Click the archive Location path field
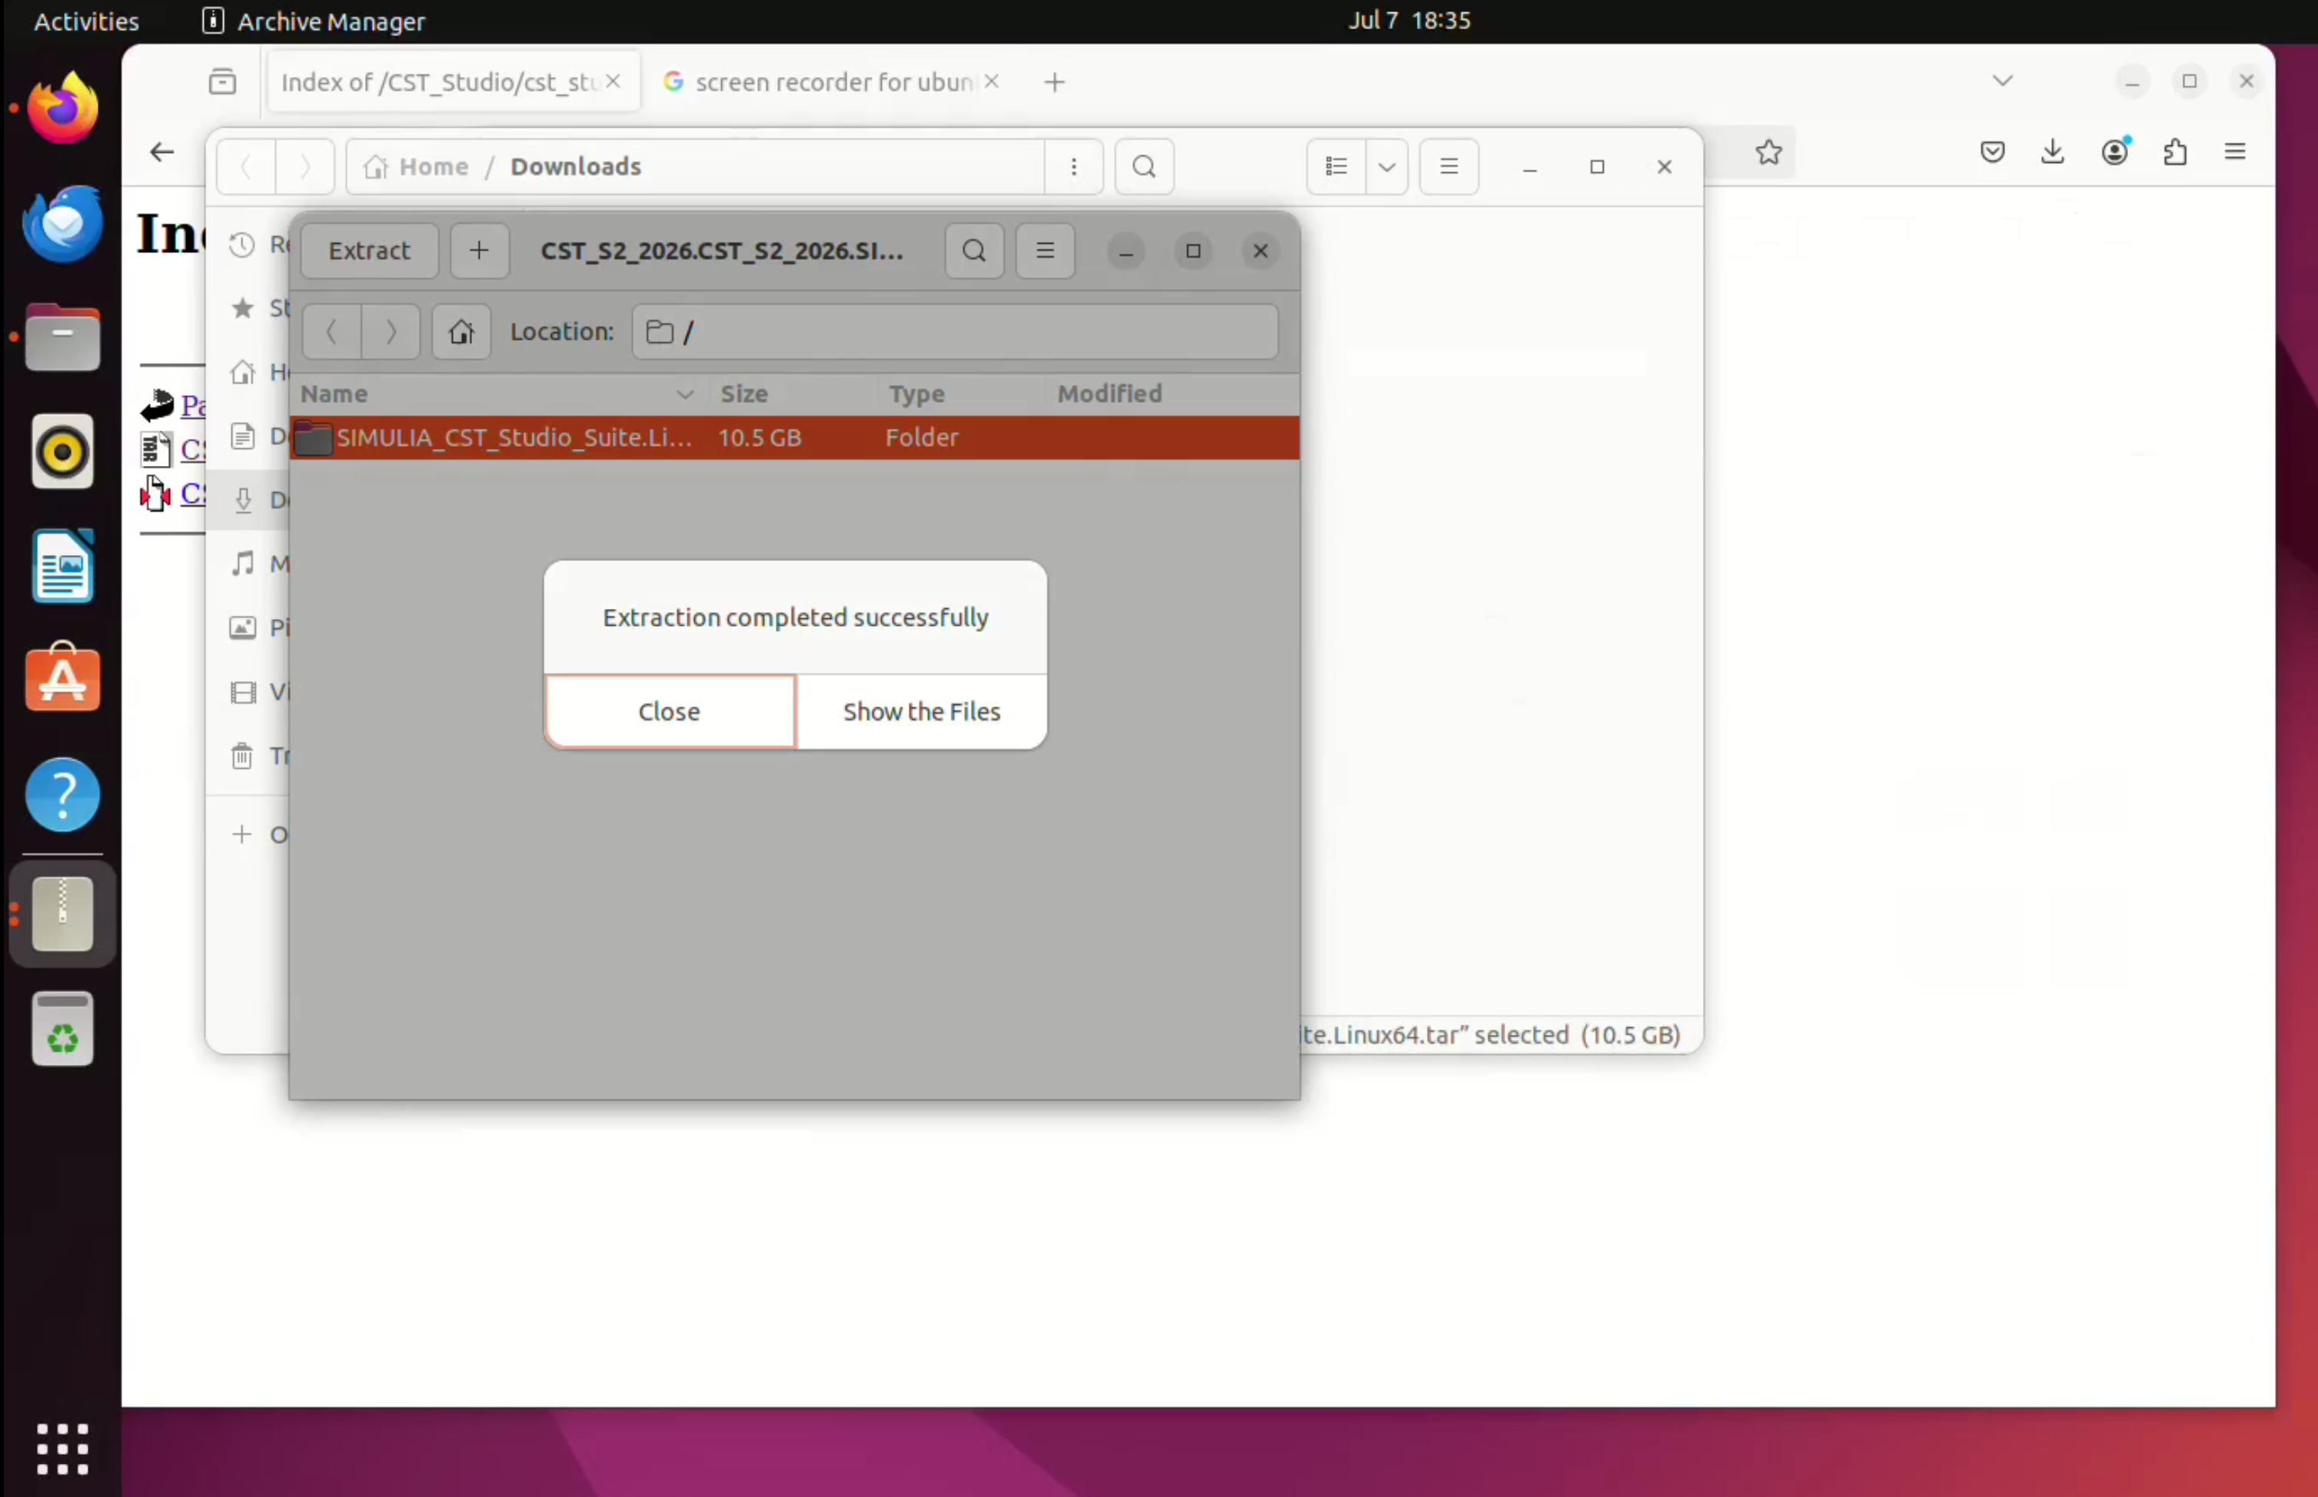This screenshot has height=1497, width=2318. [954, 331]
